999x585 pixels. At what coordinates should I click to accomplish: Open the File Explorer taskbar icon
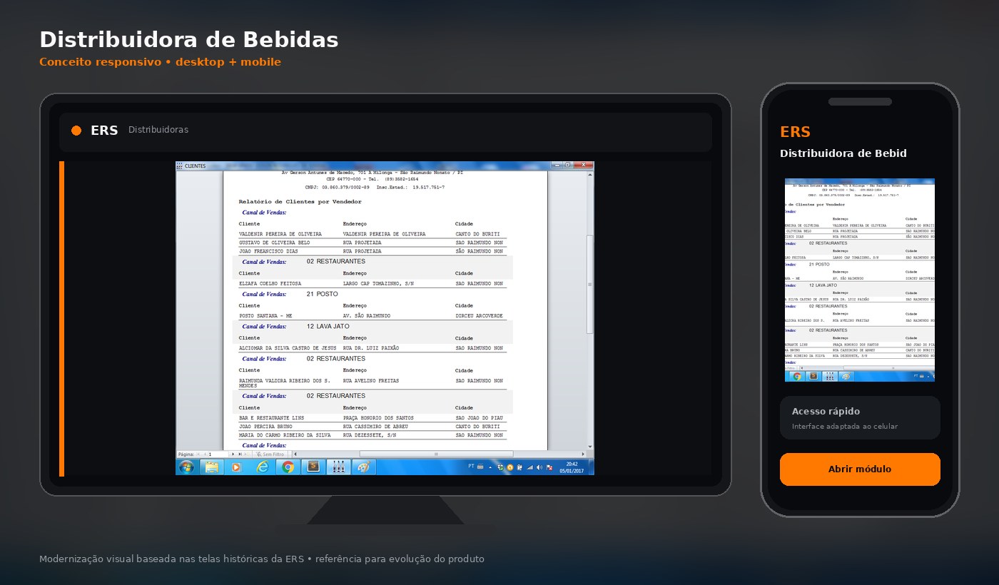(212, 467)
